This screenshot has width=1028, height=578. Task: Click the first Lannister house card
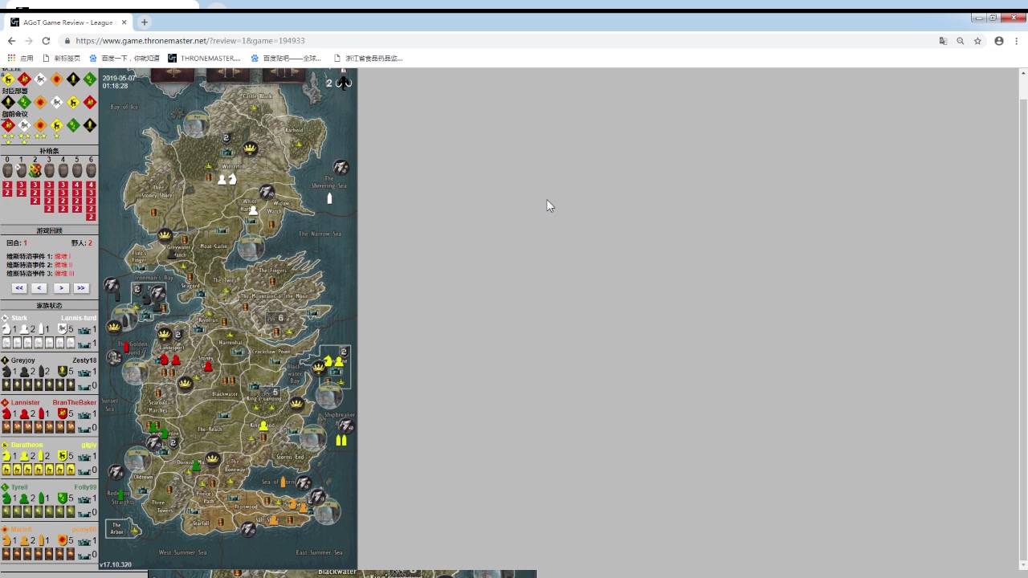pyautogui.click(x=6, y=427)
